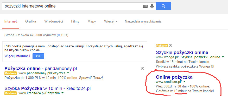Viewport: 228px width, 96px height.
Task: Click the www.creditsor.pl/ green URL text
Action: coord(169,82)
